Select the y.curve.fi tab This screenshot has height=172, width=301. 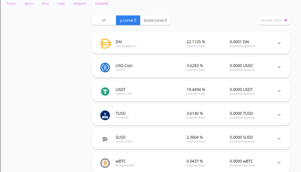[128, 20]
